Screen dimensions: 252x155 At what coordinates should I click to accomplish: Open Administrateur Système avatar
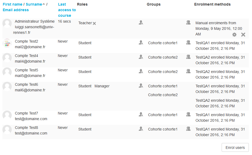(7, 23)
